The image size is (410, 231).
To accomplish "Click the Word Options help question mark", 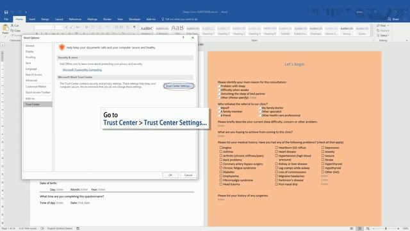I will point(183,38).
